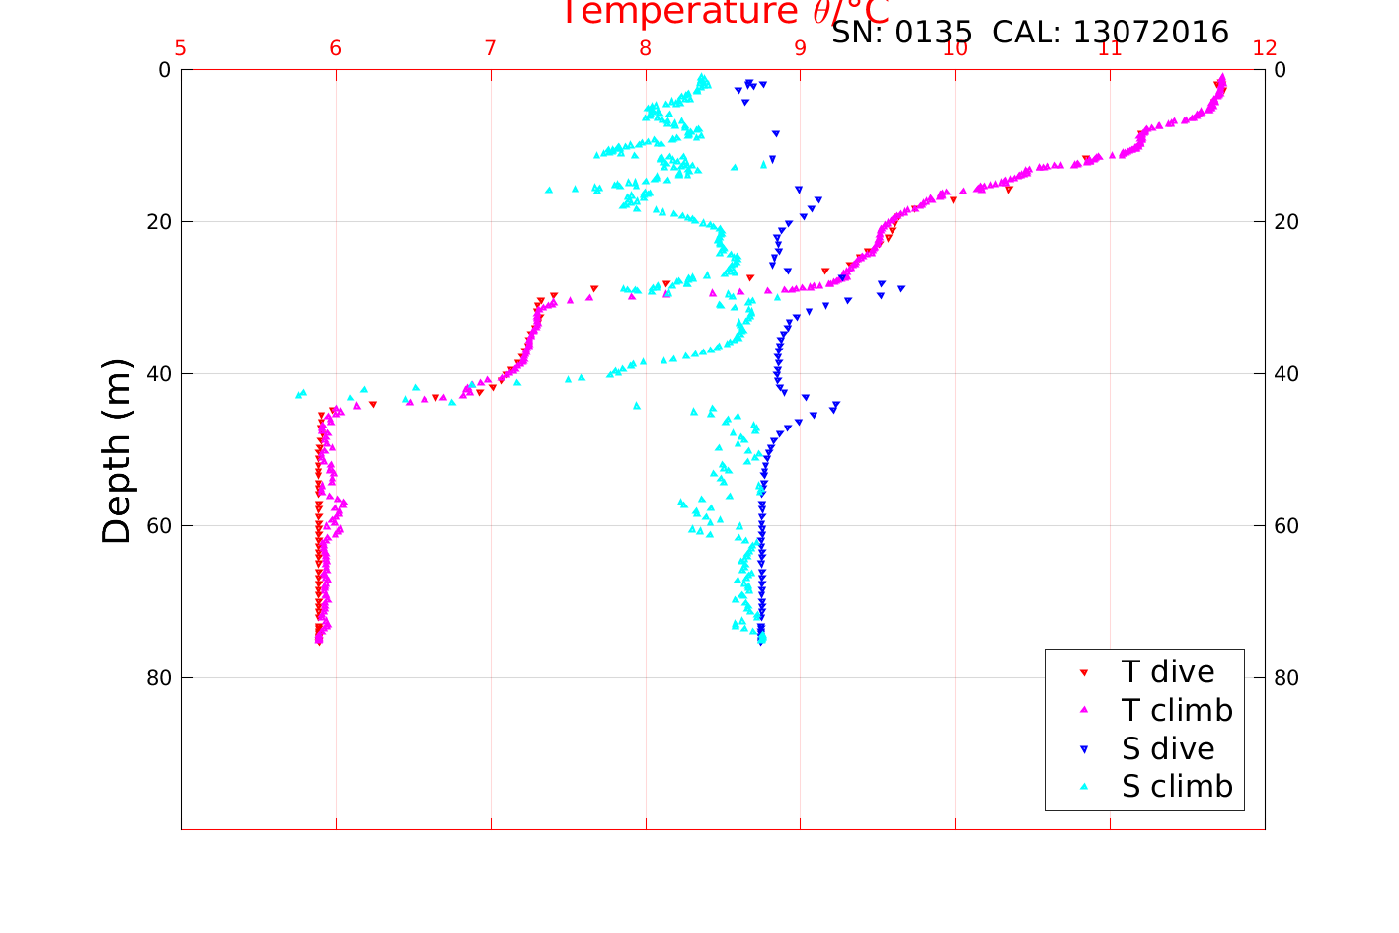Image resolution: width=1399 pixels, height=933 pixels.
Task: Click left depth tick label 20
Action: pyautogui.click(x=158, y=222)
